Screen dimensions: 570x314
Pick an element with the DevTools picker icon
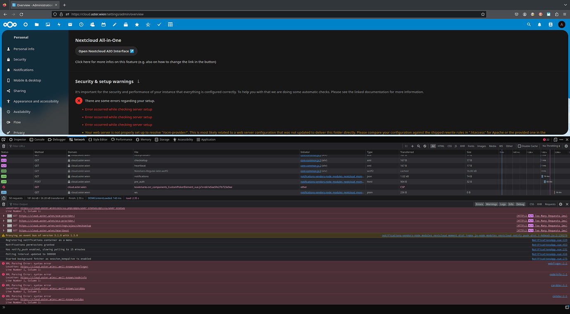pyautogui.click(x=4, y=140)
